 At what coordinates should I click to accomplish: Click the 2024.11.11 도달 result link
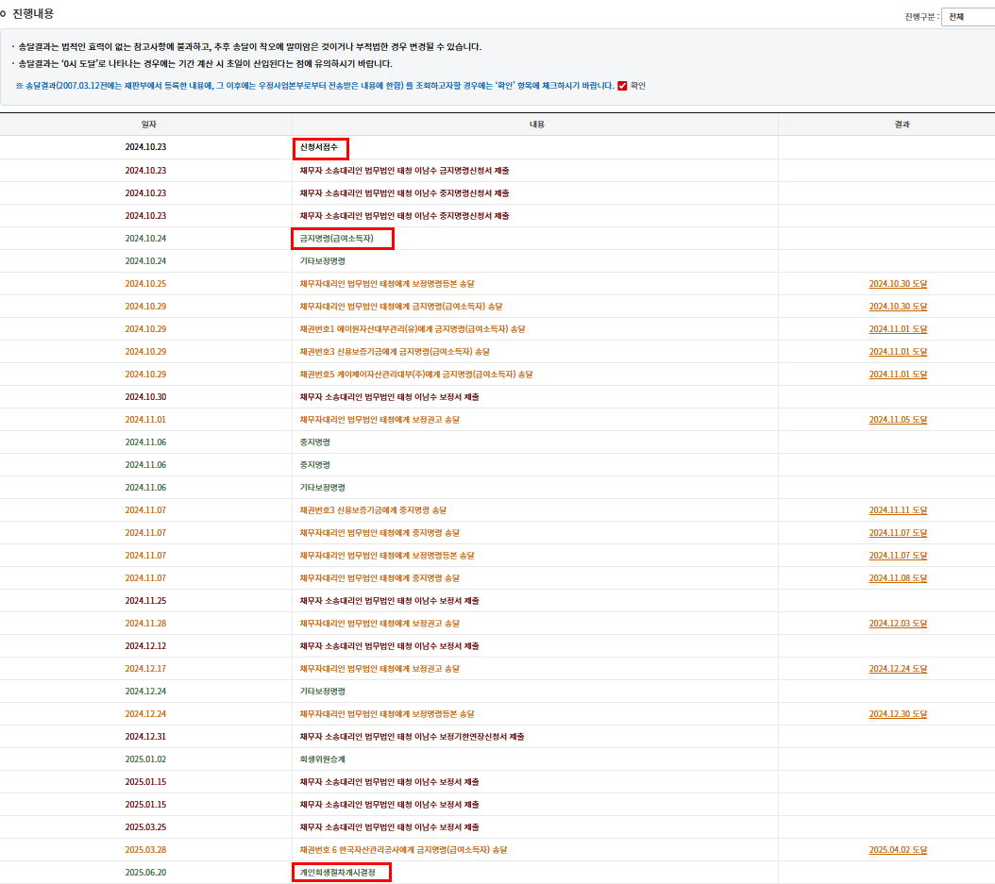click(898, 510)
